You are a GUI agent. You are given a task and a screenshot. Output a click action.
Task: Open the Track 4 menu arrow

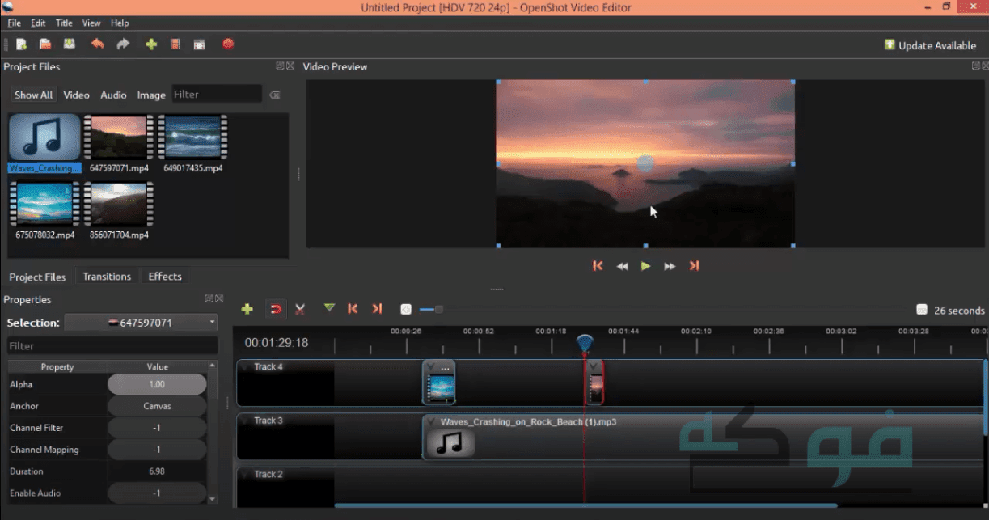pos(245,367)
